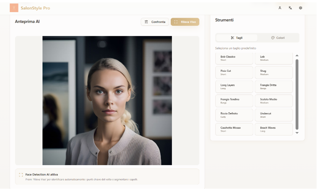Click the Confronta compare button
The width and height of the screenshot is (317, 190).
pyautogui.click(x=155, y=22)
